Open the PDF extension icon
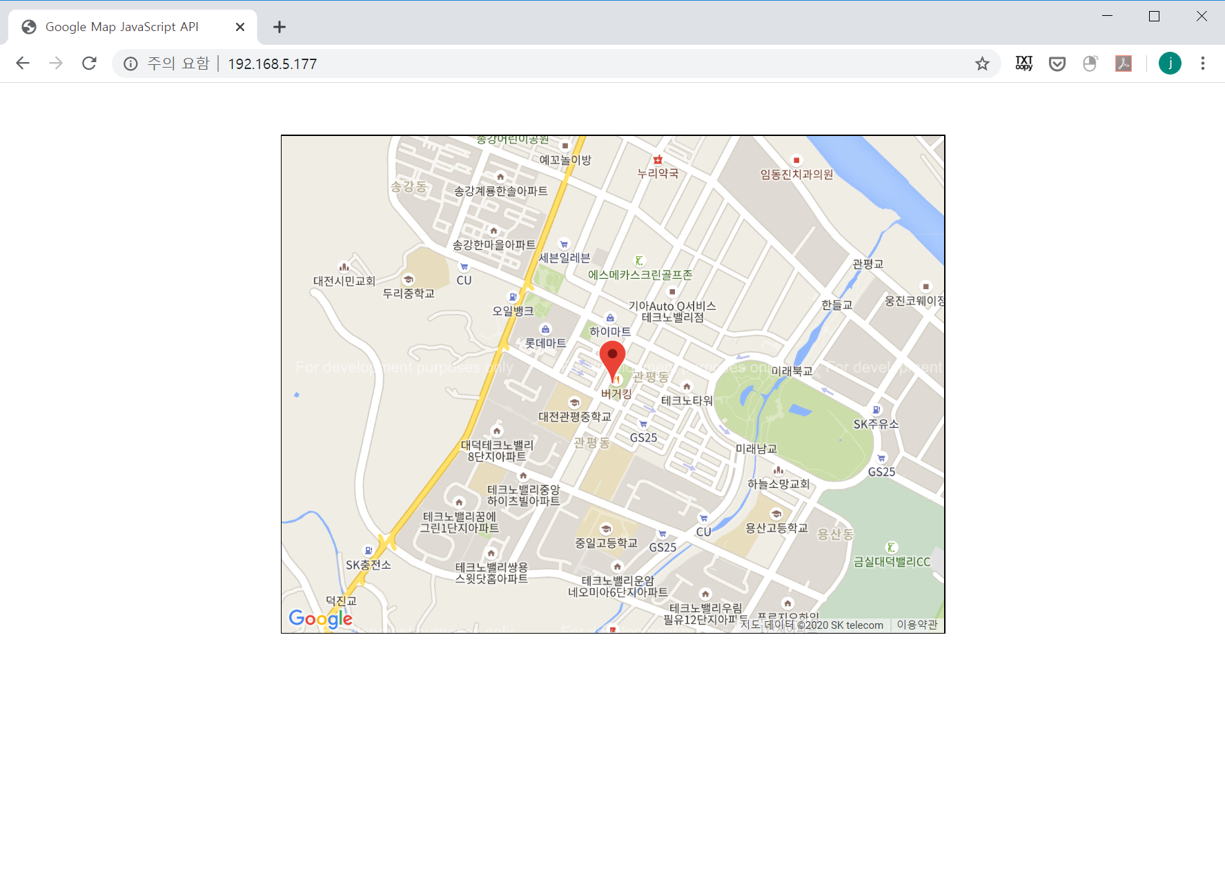The height and width of the screenshot is (869, 1225). coord(1124,64)
